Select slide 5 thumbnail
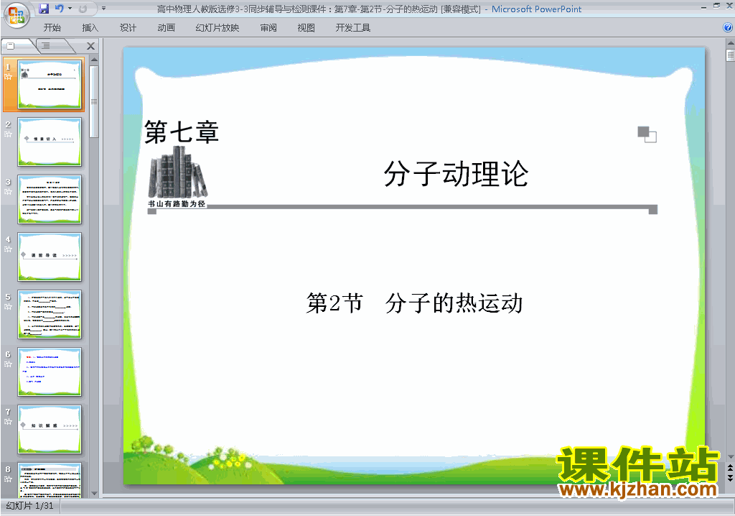The height and width of the screenshot is (516, 735). [50, 314]
